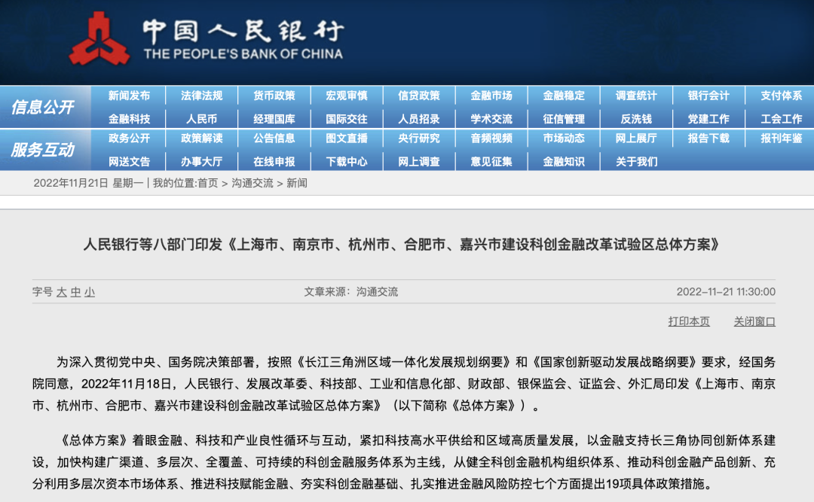
Task: Click the 信息公开 section header
Action: (42, 107)
